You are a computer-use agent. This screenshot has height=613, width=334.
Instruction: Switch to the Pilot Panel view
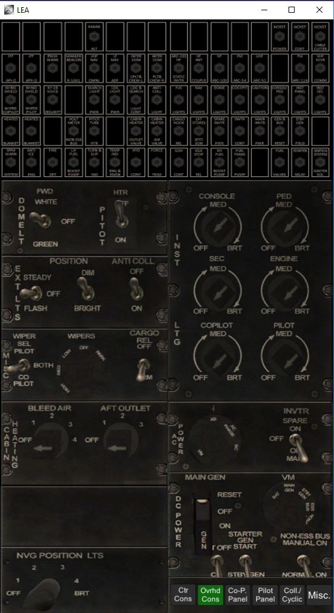tap(265, 595)
